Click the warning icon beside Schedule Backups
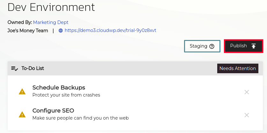 click(22, 92)
